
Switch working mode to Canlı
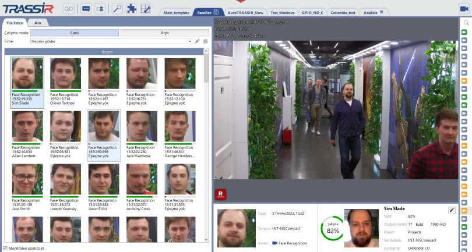pyautogui.click(x=75, y=33)
